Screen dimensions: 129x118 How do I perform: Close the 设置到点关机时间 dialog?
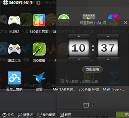coord(125,23)
